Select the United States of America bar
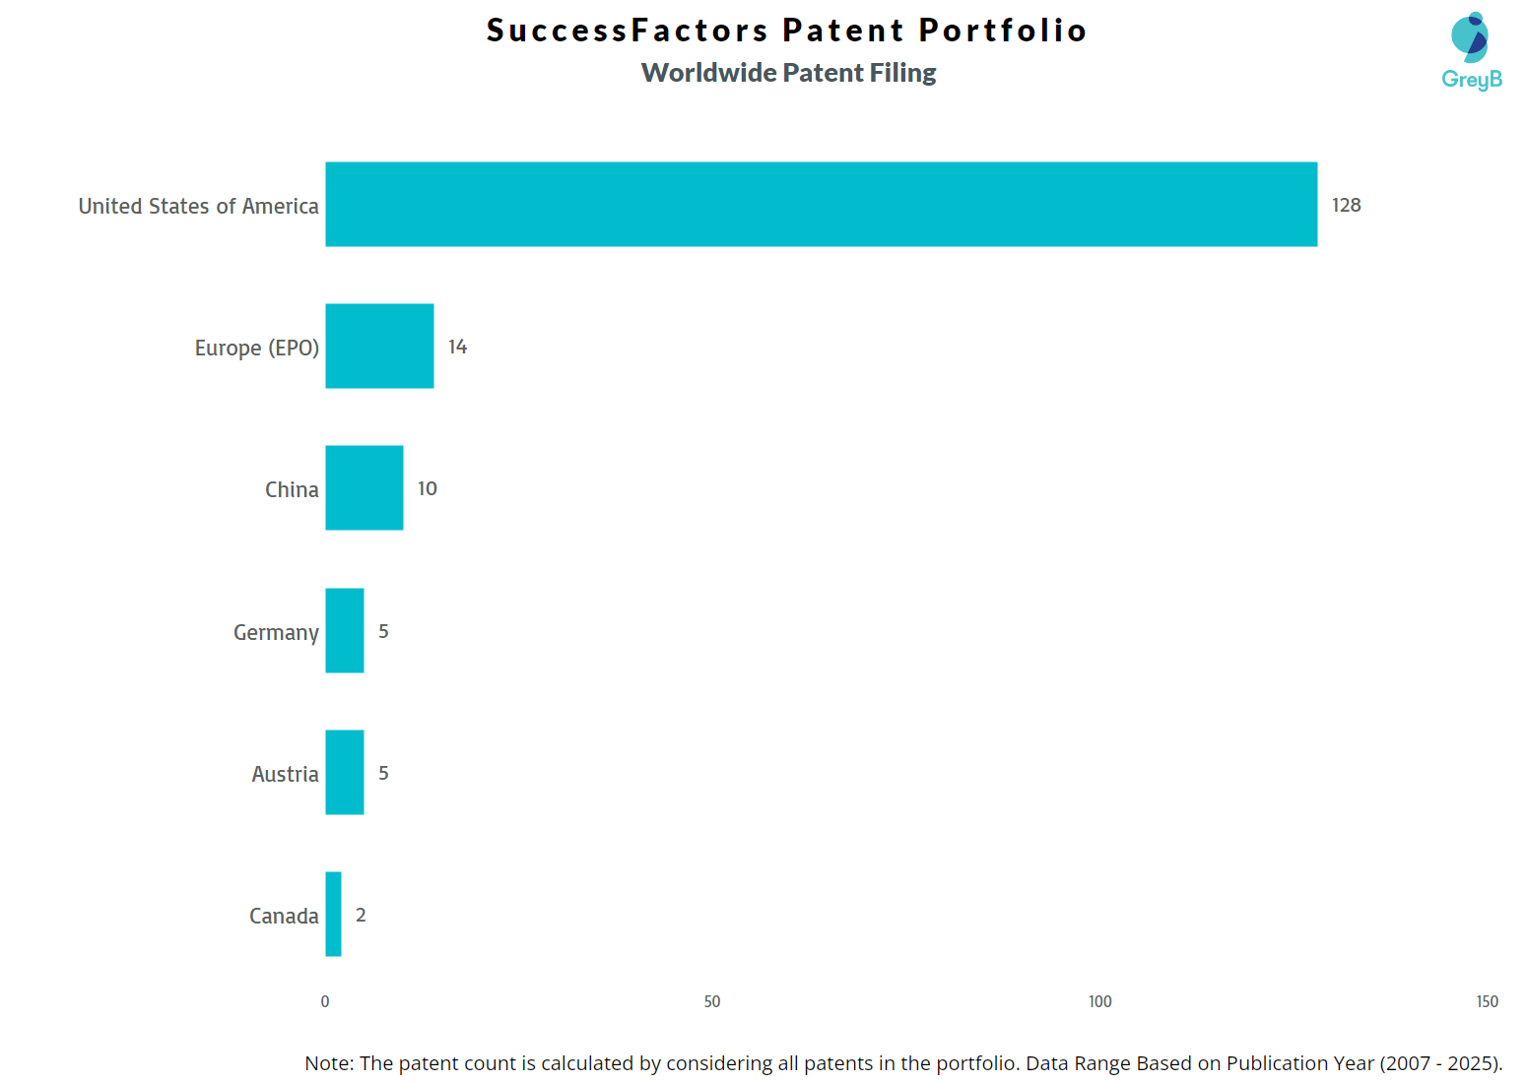Screen dimensions: 1527x1083 point(821,205)
